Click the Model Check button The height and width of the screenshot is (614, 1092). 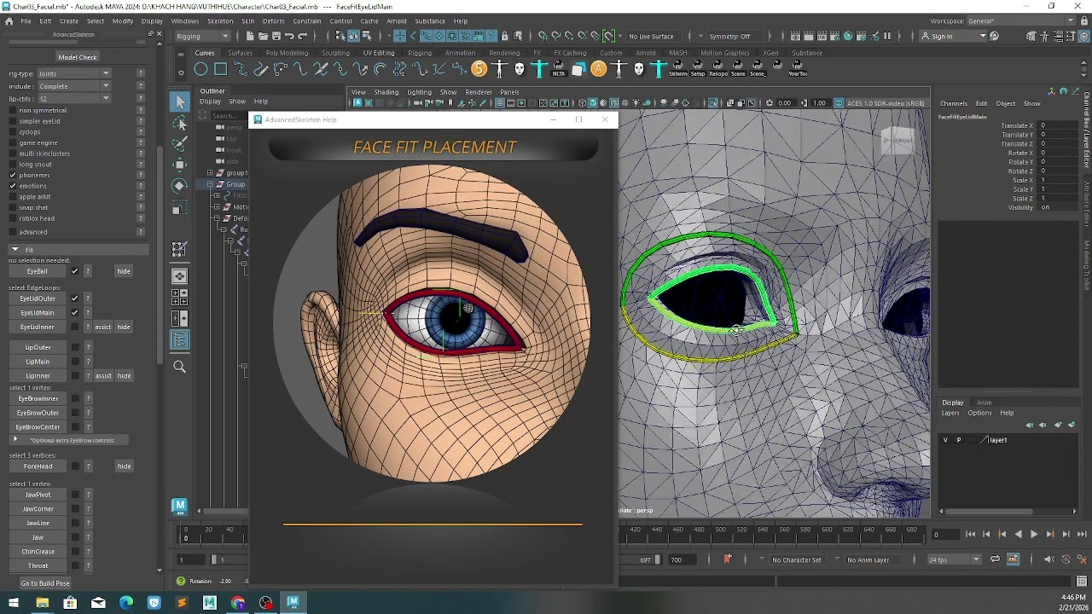click(78, 57)
